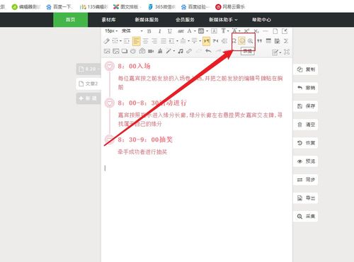Click the bordered letter A icon
The height and width of the screenshot is (262, 354).
click(214, 31)
